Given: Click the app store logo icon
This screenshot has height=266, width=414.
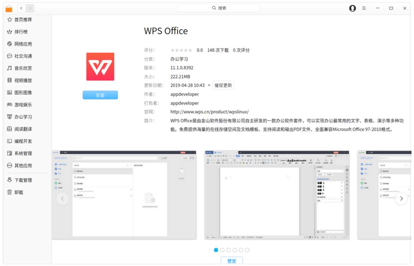Looking at the screenshot, I should click(x=9, y=8).
